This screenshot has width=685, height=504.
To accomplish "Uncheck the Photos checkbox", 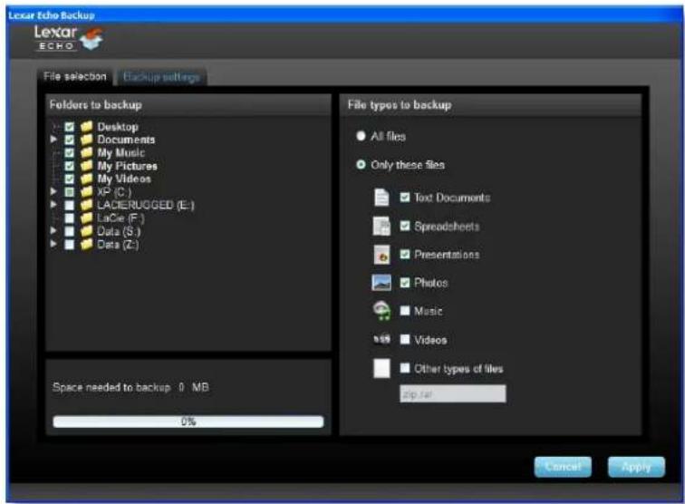I will pos(405,283).
